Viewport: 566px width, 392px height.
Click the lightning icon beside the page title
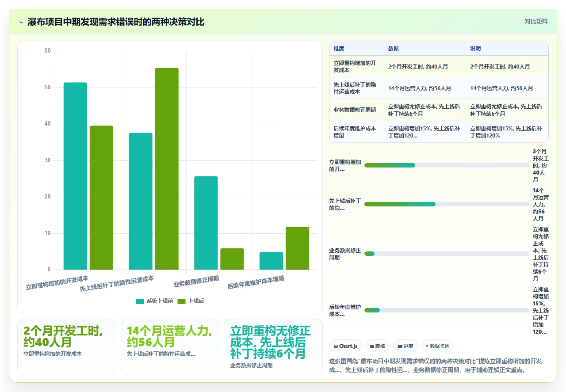click(x=21, y=22)
